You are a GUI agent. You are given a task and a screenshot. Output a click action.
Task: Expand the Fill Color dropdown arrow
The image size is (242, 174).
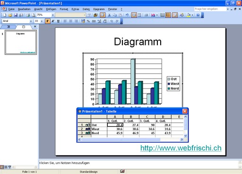point(192,15)
